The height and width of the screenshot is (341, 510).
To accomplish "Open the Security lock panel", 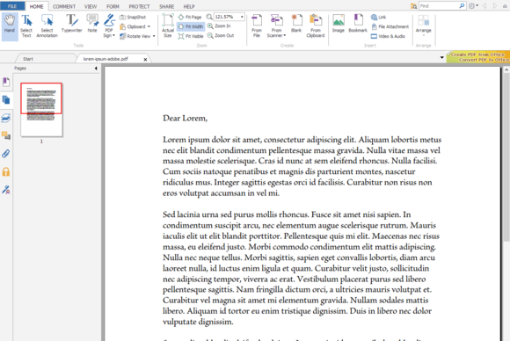I will [x=6, y=171].
